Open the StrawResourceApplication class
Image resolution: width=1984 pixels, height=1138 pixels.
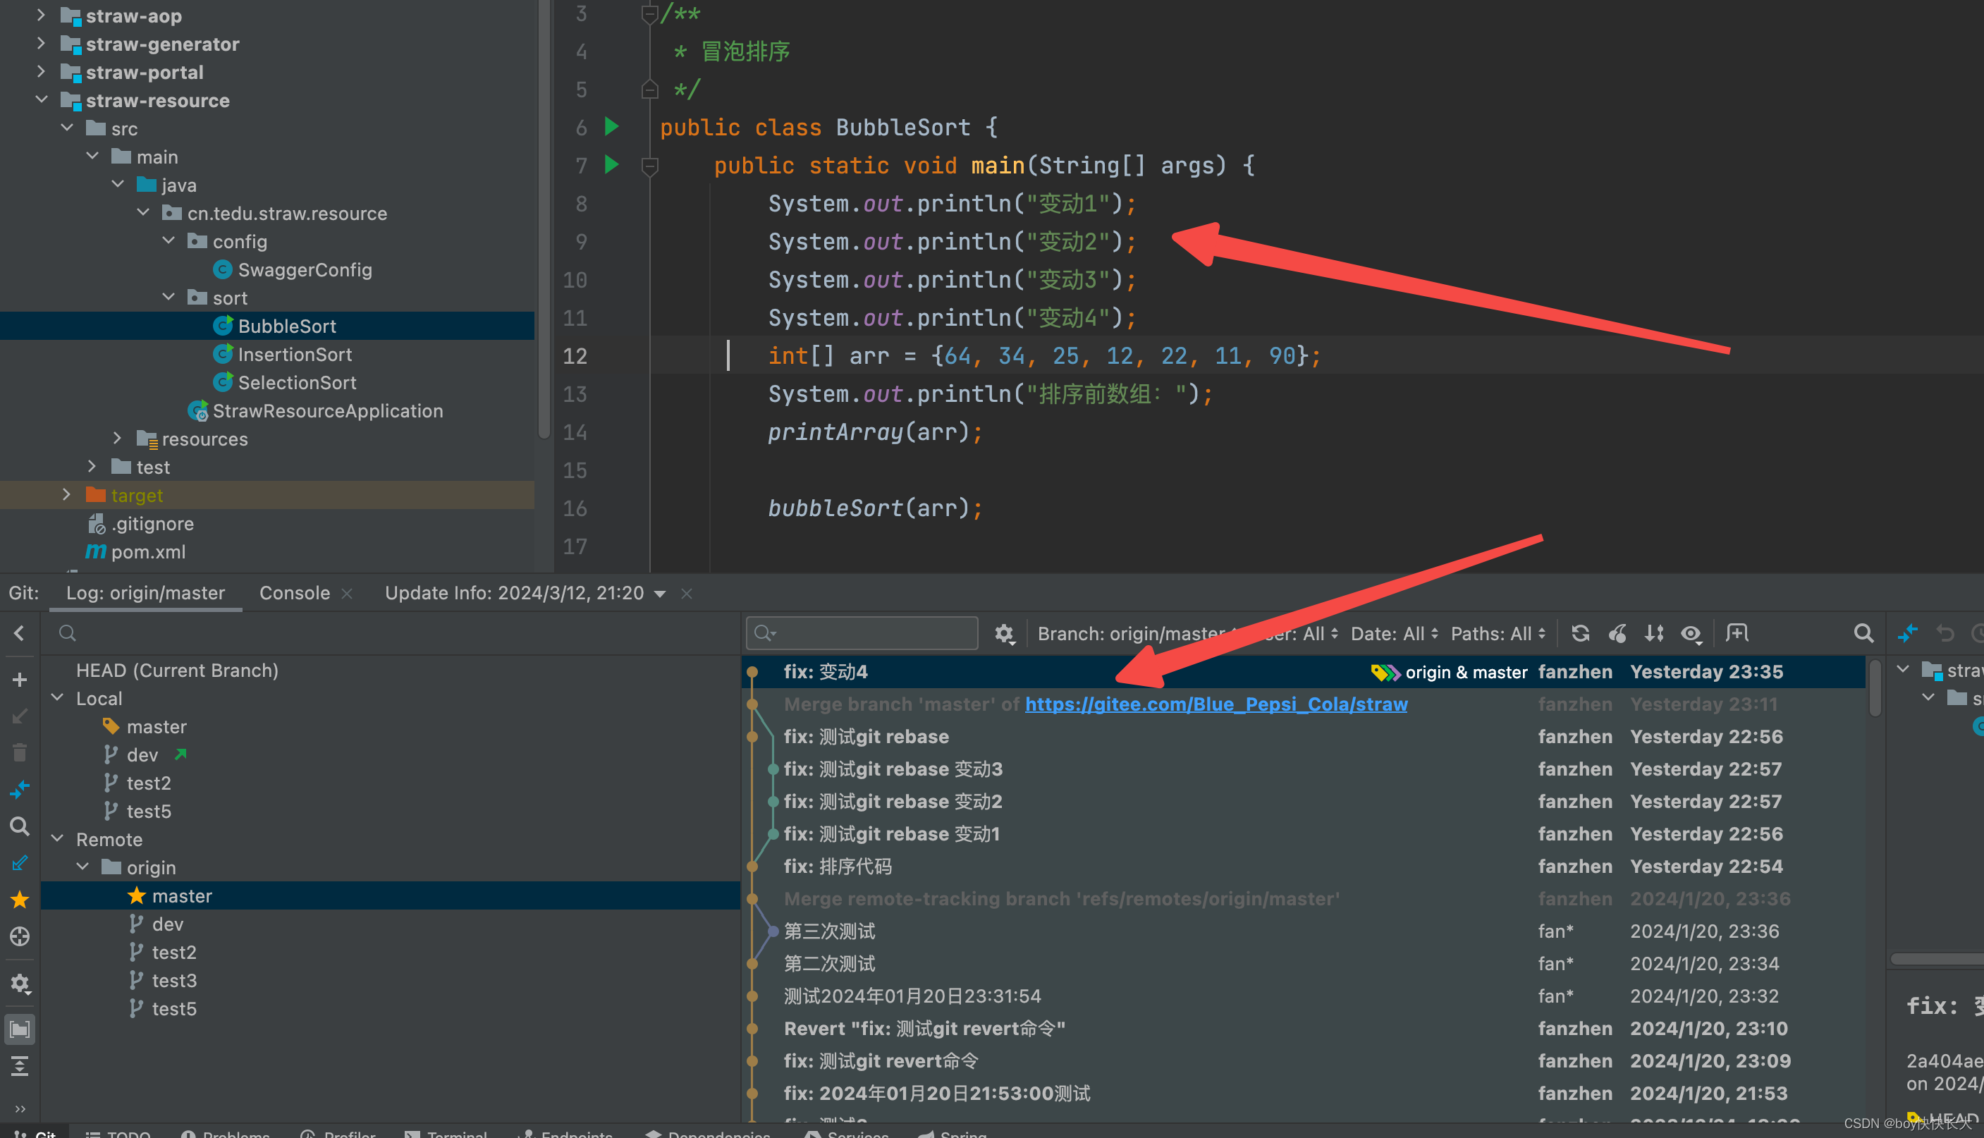(x=327, y=410)
